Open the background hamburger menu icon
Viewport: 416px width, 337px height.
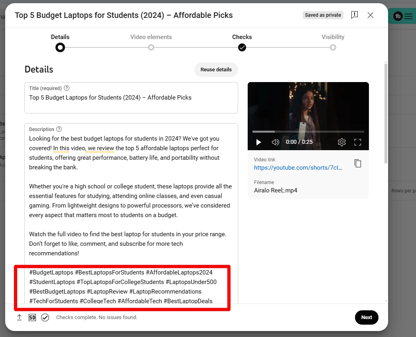(408, 16)
